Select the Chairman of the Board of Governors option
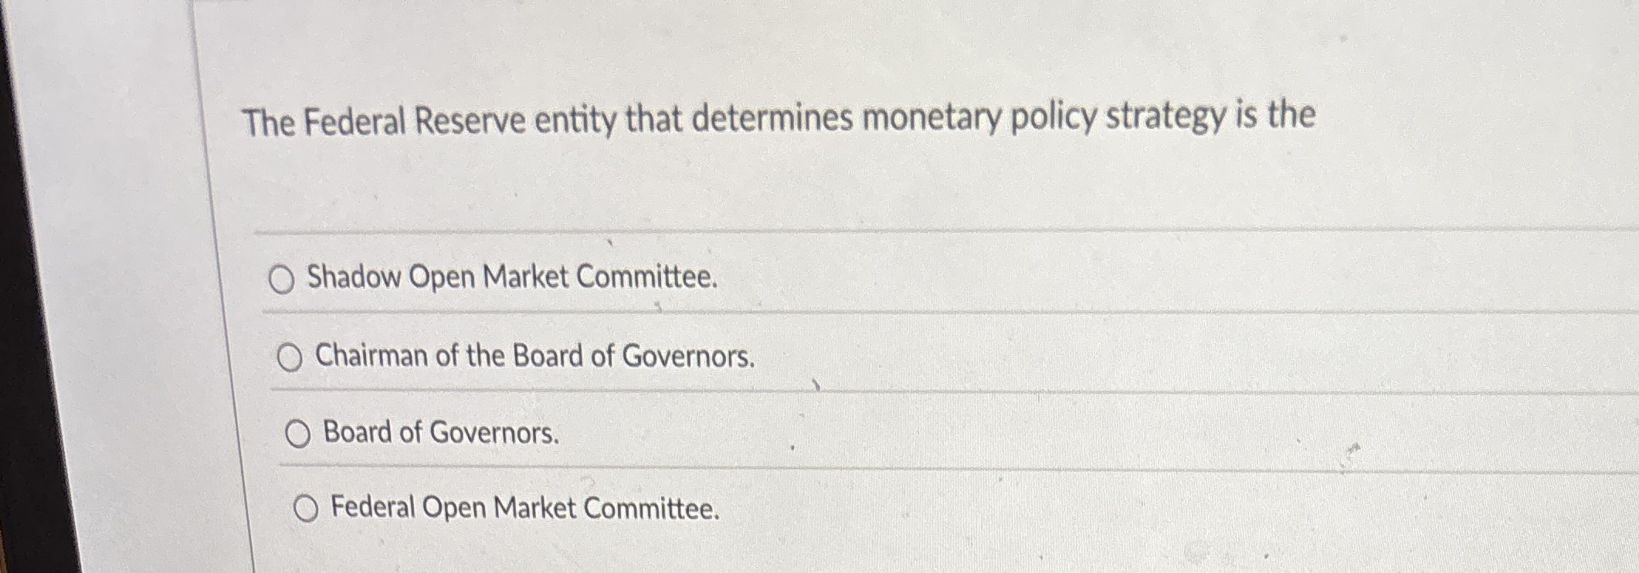 pyautogui.click(x=292, y=358)
